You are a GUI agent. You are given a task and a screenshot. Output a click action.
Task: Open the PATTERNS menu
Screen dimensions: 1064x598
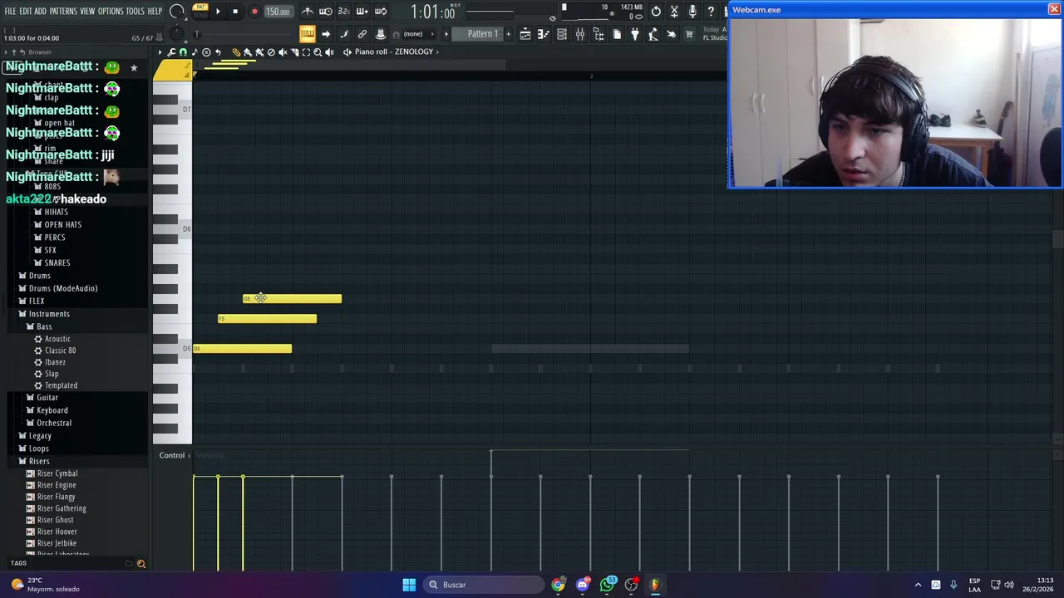[63, 12]
